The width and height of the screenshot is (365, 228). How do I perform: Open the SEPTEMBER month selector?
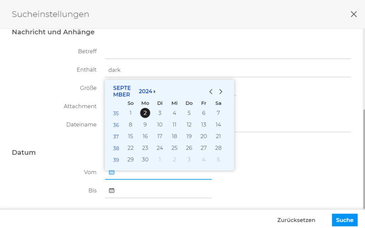click(x=122, y=91)
